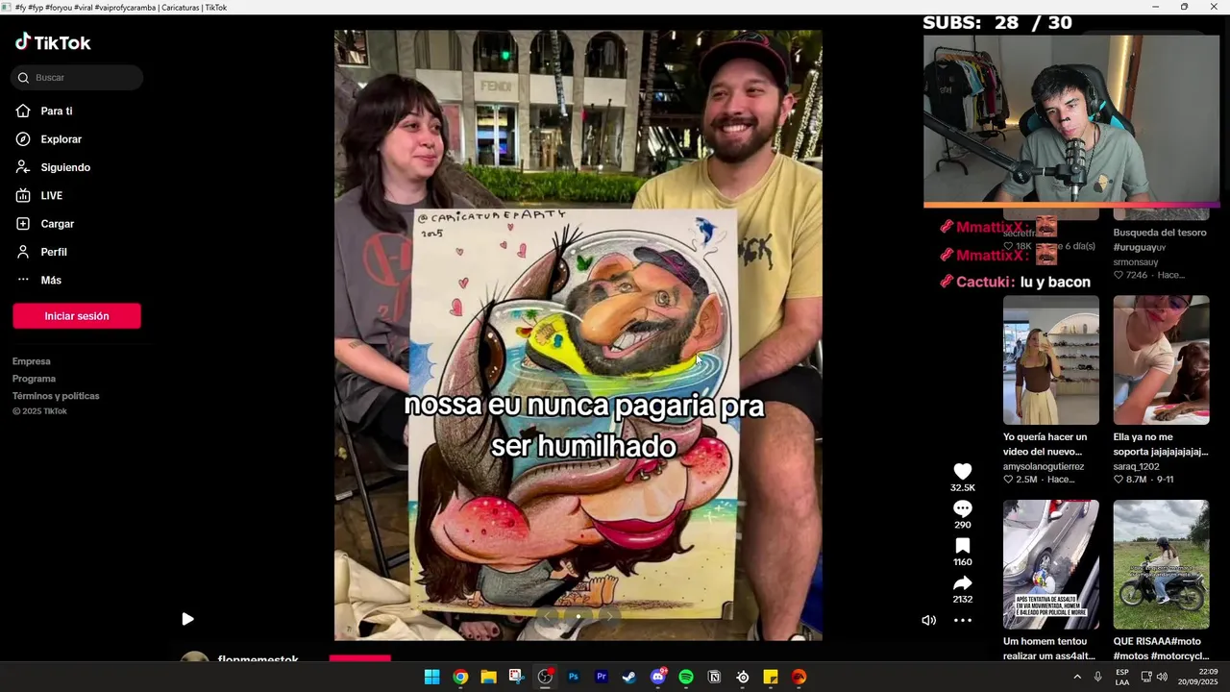This screenshot has height=692, width=1230.
Task: Open the Empresa footer link
Action: pos(32,361)
